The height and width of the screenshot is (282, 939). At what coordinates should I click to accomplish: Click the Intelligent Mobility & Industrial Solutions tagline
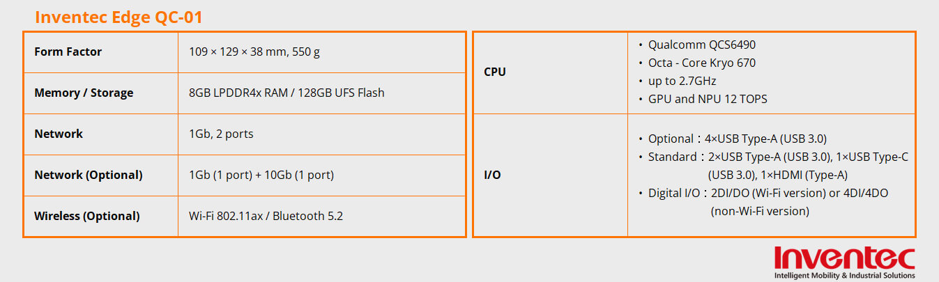(844, 276)
